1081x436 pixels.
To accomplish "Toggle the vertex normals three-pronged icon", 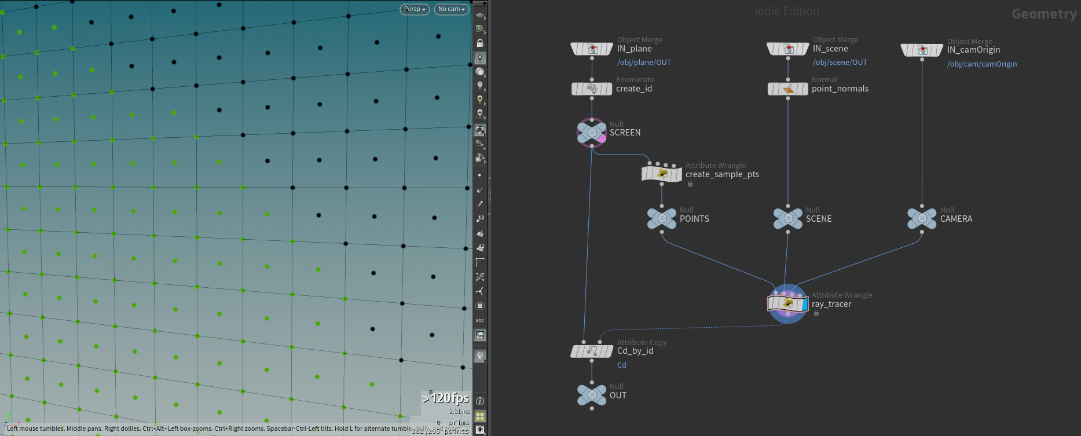I will tap(479, 291).
